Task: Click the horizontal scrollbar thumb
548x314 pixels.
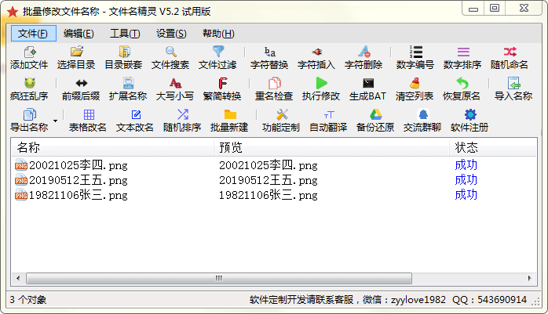Action: (x=219, y=278)
